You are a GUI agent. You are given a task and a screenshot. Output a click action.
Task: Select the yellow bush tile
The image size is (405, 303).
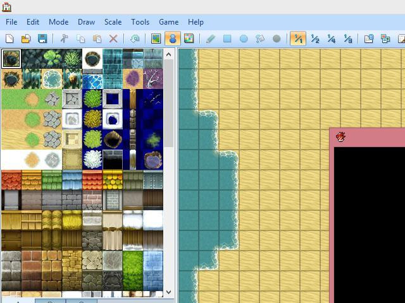(x=92, y=119)
